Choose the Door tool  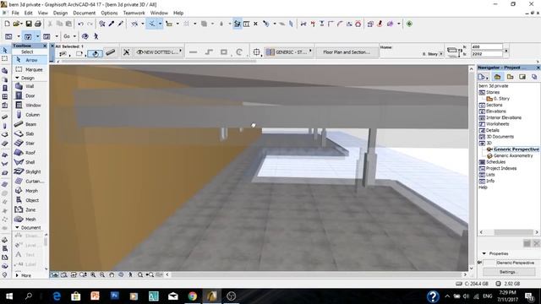30,95
